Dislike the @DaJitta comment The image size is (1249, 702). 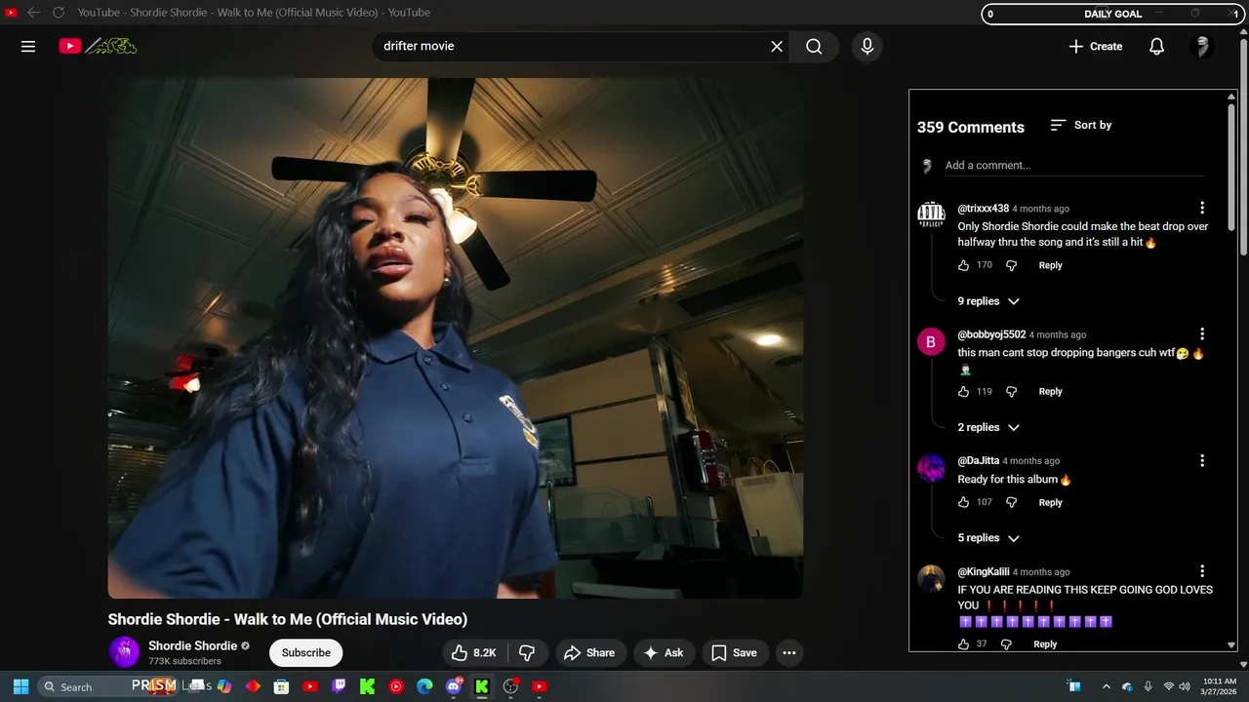coord(1012,502)
